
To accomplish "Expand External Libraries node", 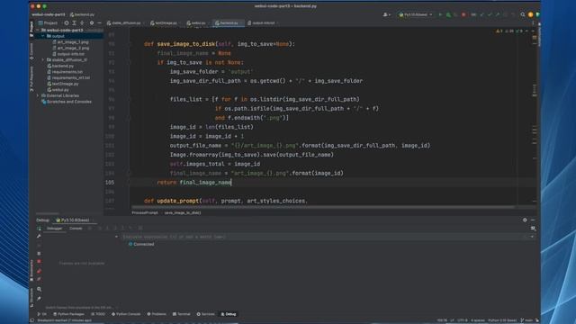I will pos(38,95).
